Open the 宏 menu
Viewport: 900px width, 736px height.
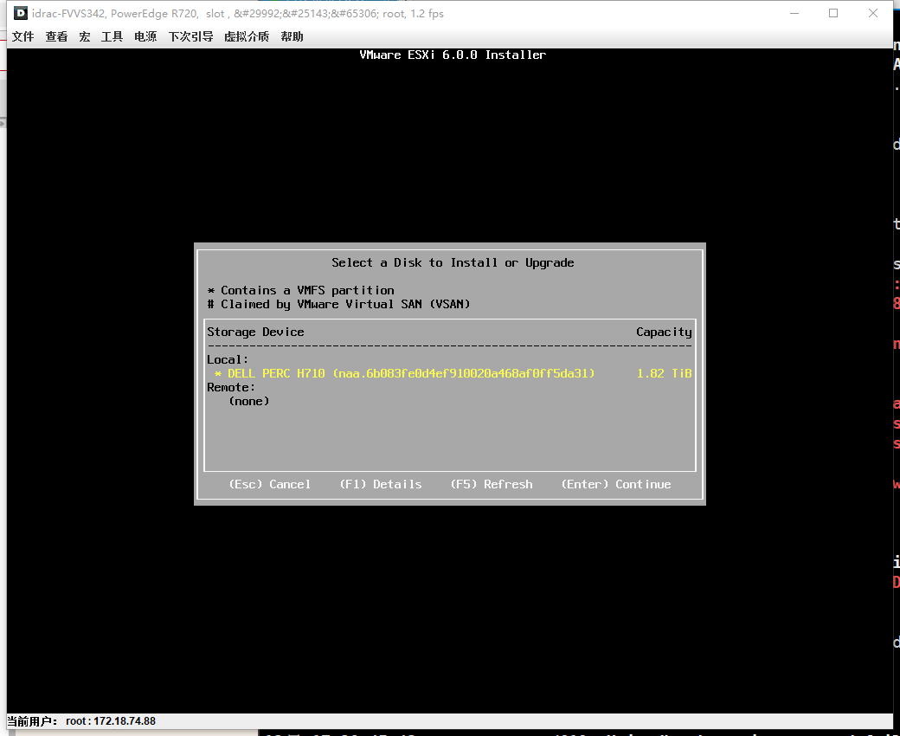coord(85,36)
